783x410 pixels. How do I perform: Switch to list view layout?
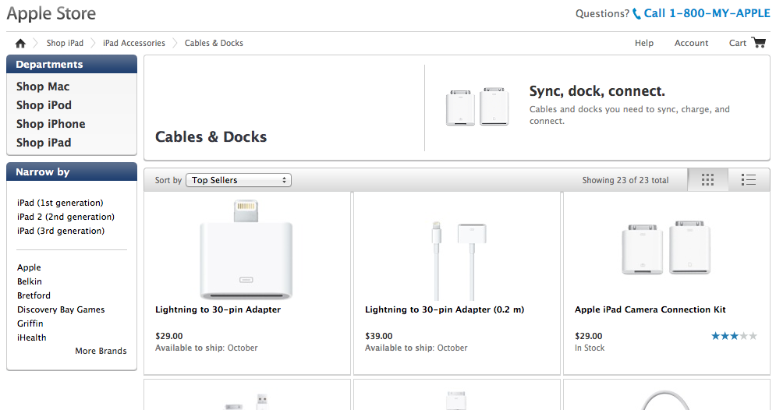(x=749, y=180)
